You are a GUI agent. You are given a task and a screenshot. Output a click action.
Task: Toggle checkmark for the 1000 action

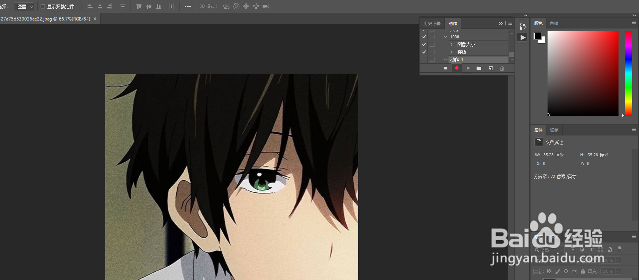(x=424, y=37)
